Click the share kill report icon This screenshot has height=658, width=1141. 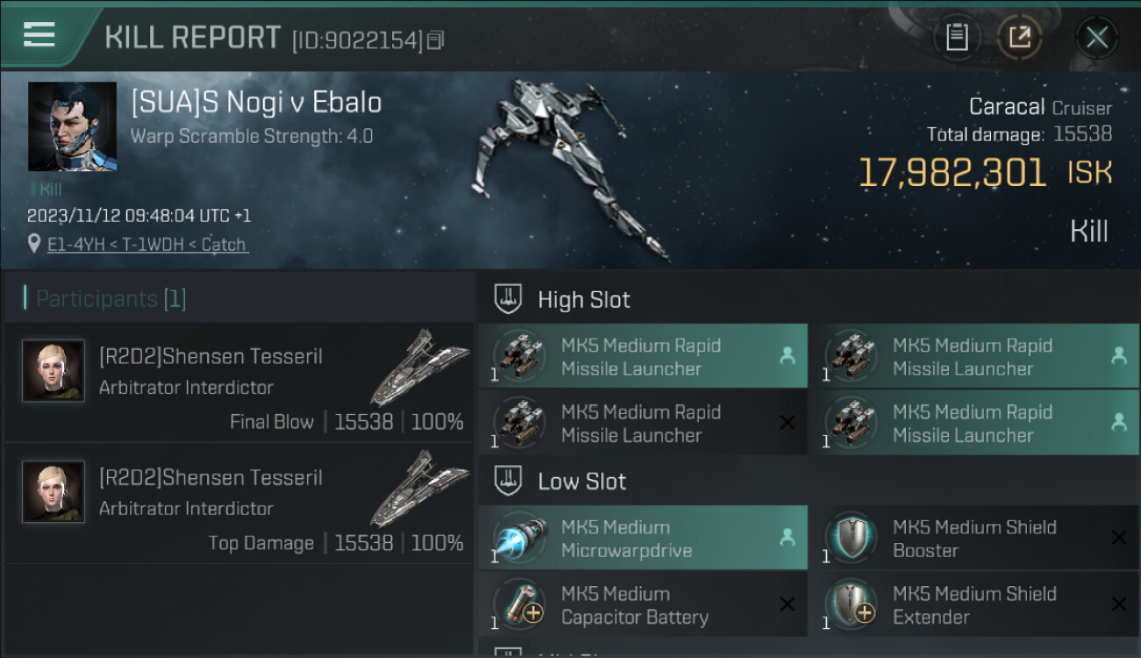point(1020,37)
